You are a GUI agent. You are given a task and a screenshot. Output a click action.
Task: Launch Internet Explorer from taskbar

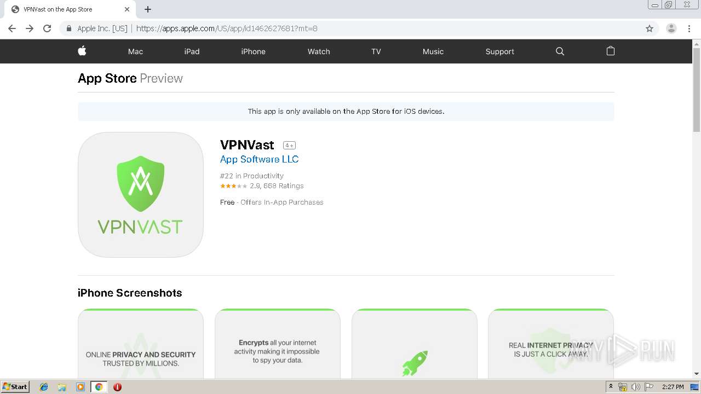tap(44, 387)
